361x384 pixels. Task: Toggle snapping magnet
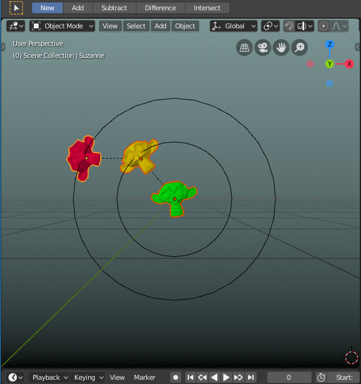tap(289, 26)
